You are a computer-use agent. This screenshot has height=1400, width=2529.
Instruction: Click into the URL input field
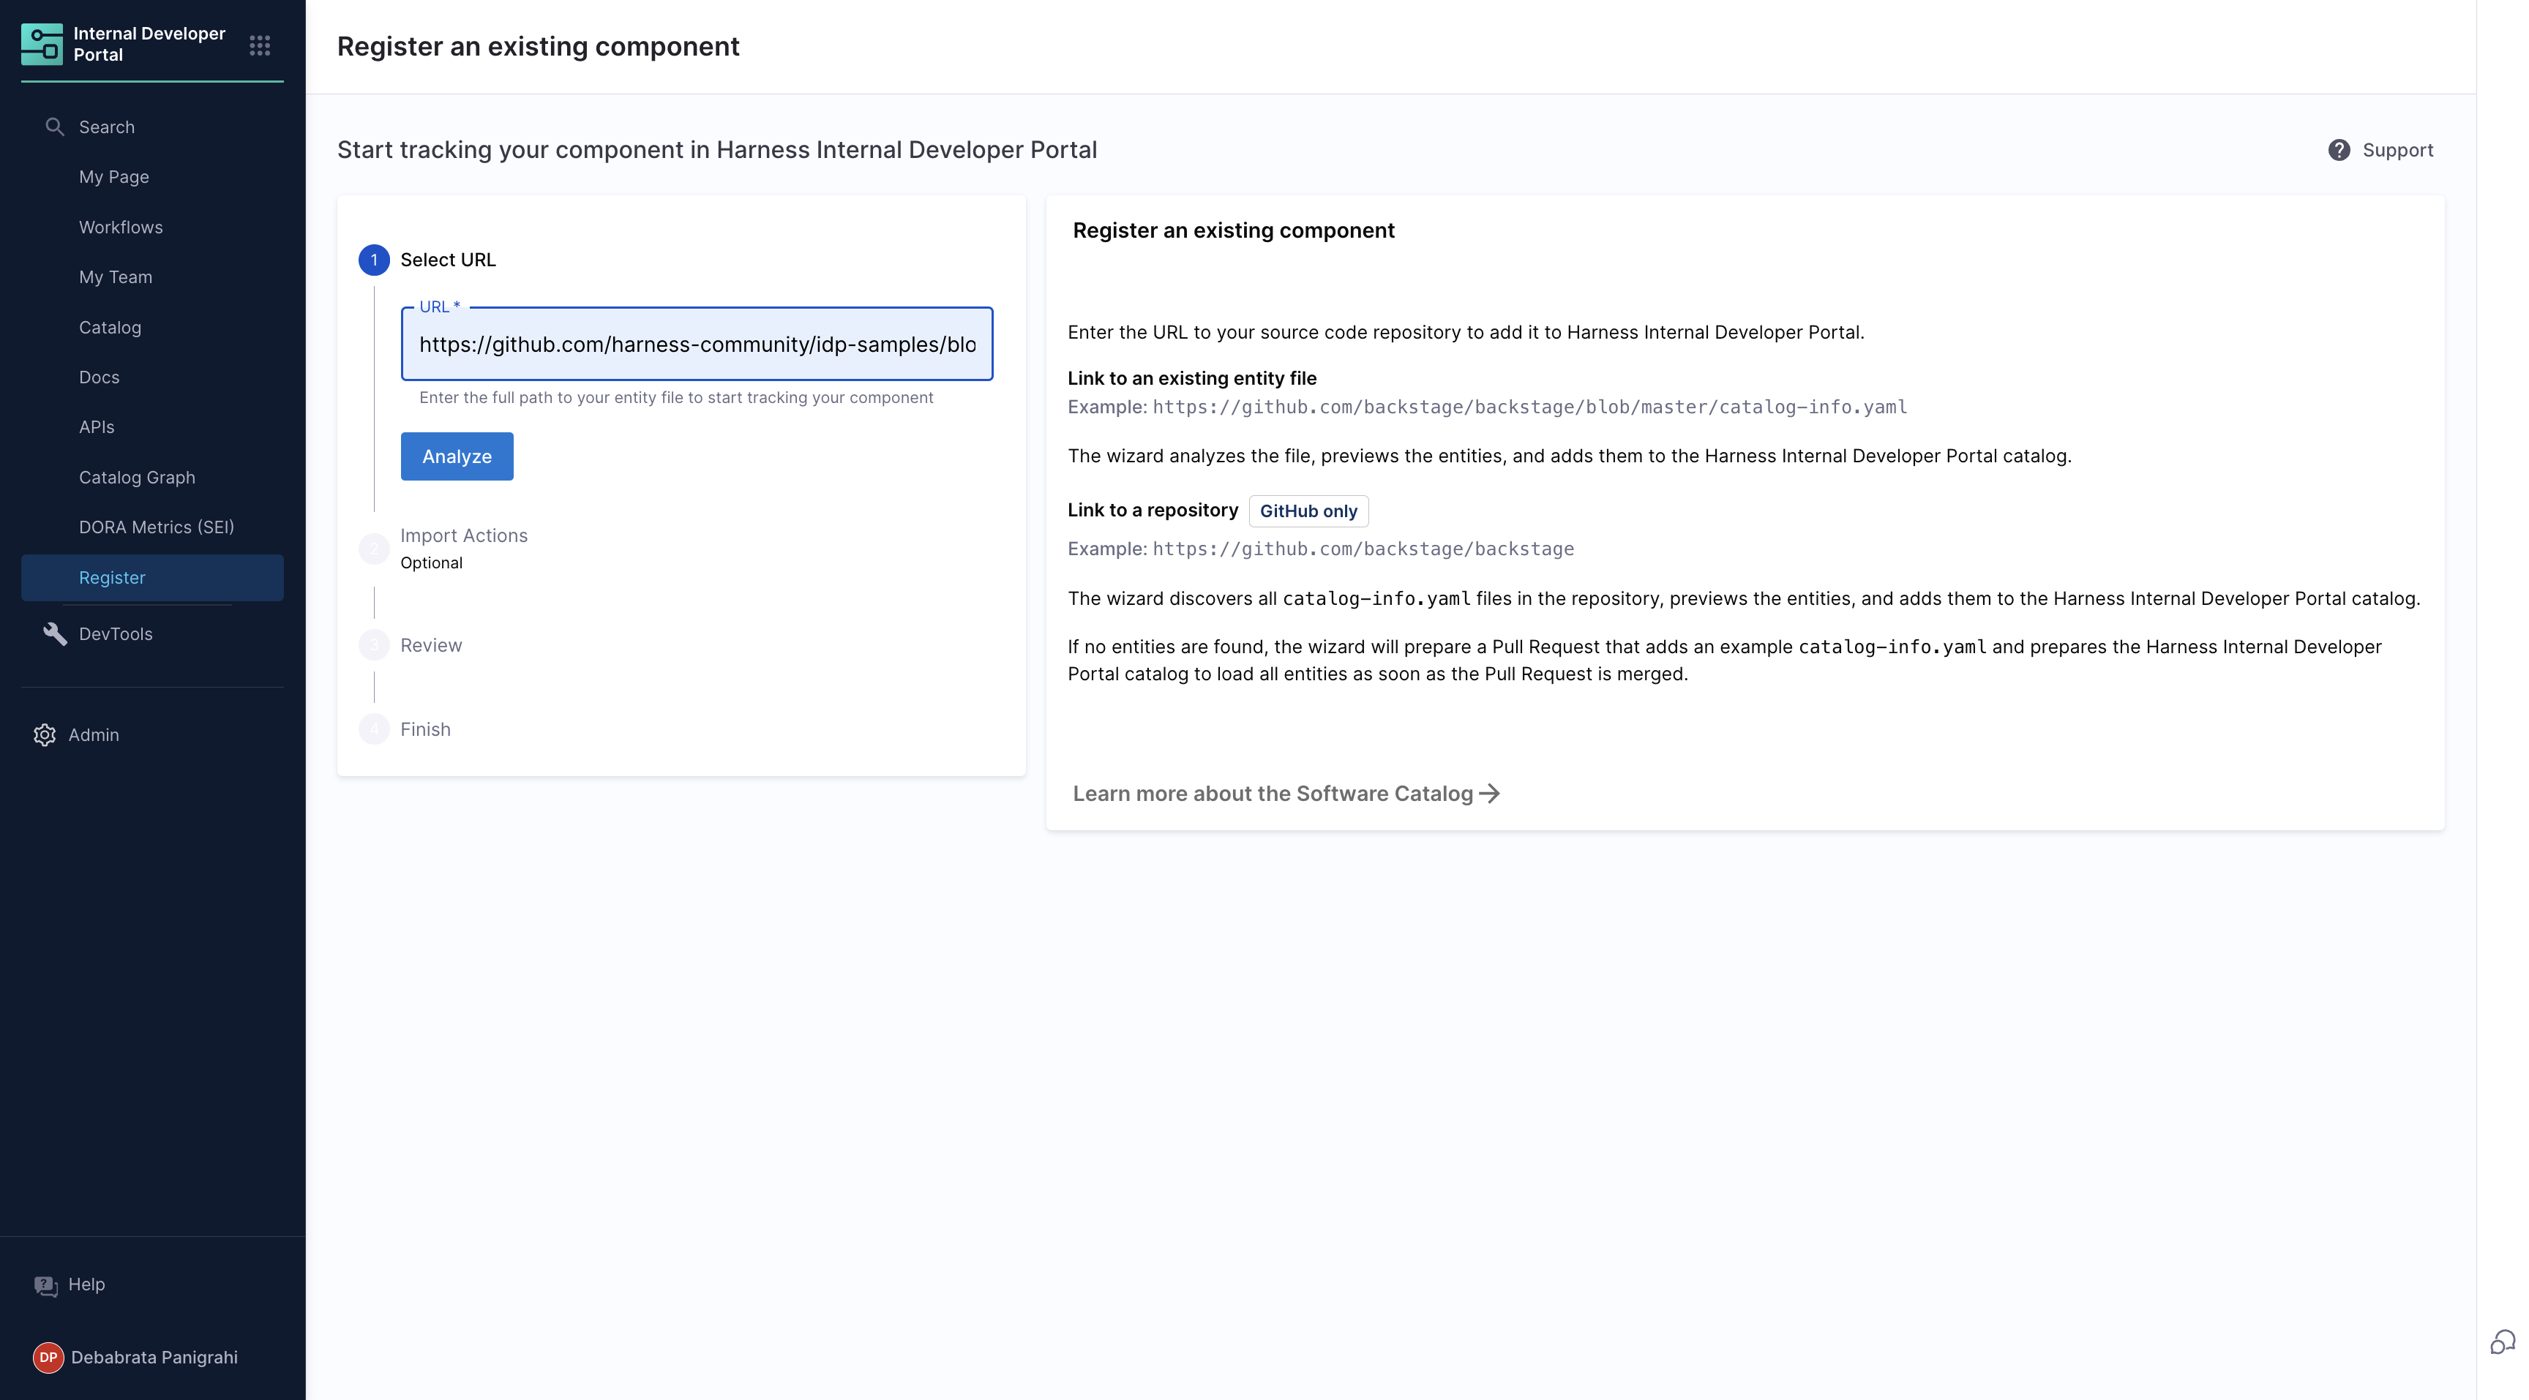696,345
